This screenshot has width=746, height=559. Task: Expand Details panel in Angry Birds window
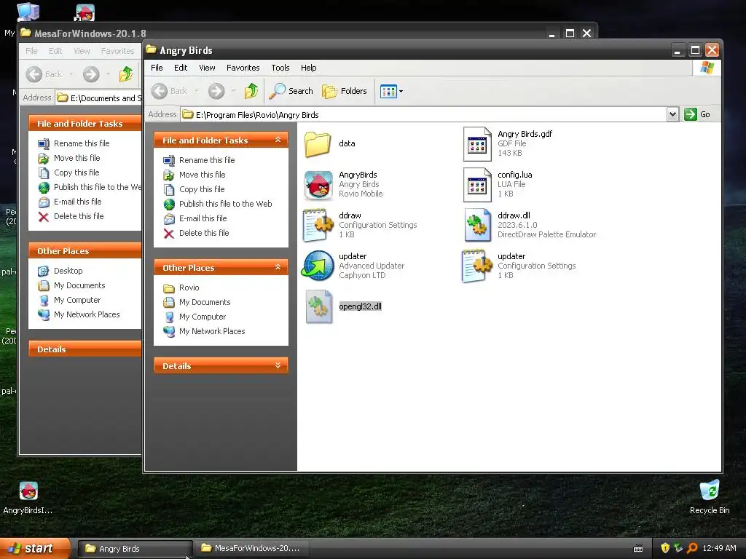278,365
